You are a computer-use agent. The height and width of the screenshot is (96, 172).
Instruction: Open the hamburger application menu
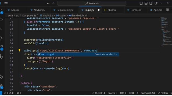pyautogui.click(x=6, y=3)
